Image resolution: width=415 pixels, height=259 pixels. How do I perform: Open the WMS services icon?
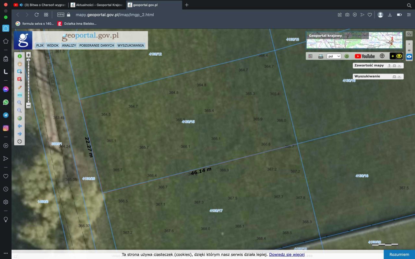click(x=321, y=56)
